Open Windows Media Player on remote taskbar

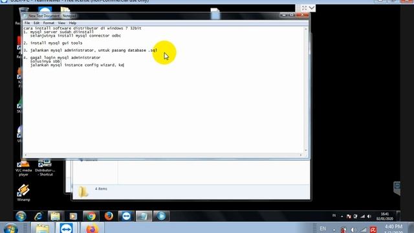click(x=73, y=216)
